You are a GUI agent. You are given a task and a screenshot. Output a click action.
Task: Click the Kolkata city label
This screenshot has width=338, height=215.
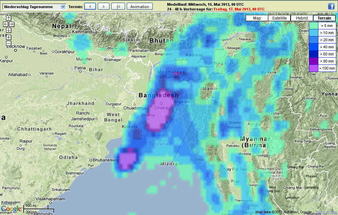[x=129, y=127]
